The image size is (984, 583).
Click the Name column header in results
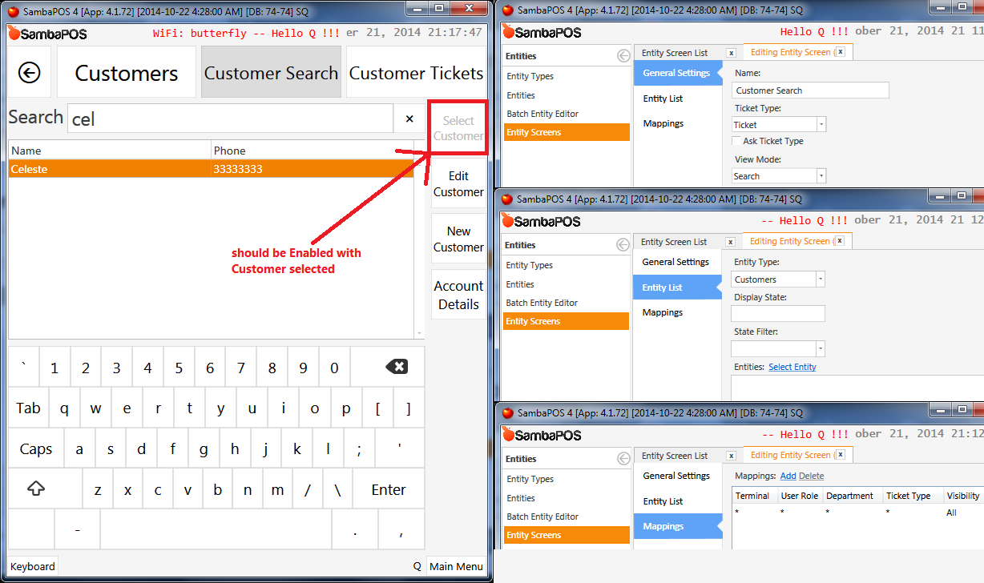click(x=110, y=151)
